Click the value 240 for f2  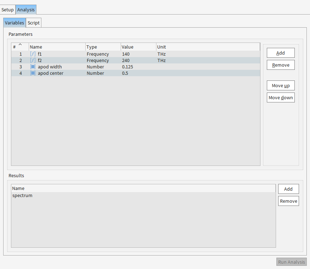click(126, 60)
